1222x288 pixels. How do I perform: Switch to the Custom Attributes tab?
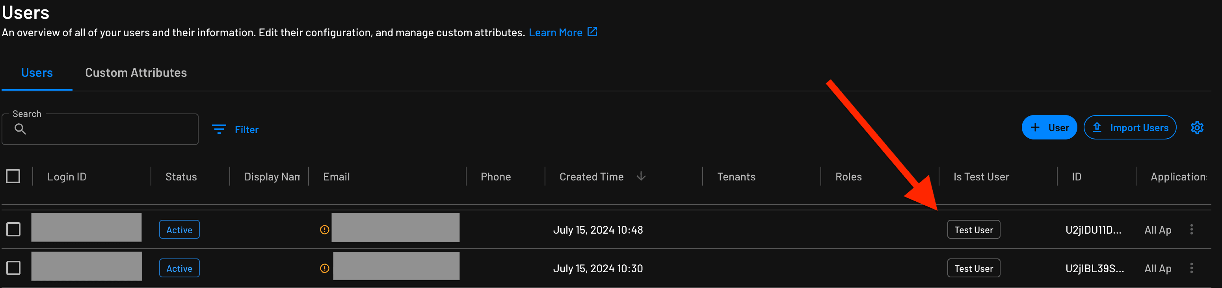(136, 72)
